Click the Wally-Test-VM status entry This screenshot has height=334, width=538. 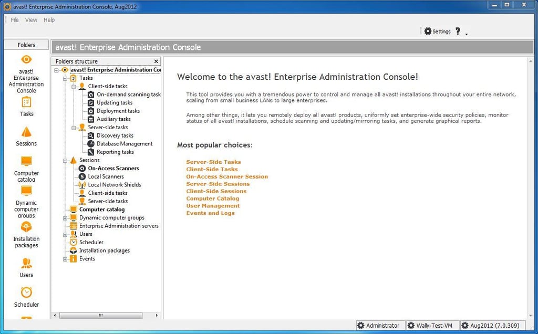[432, 326]
